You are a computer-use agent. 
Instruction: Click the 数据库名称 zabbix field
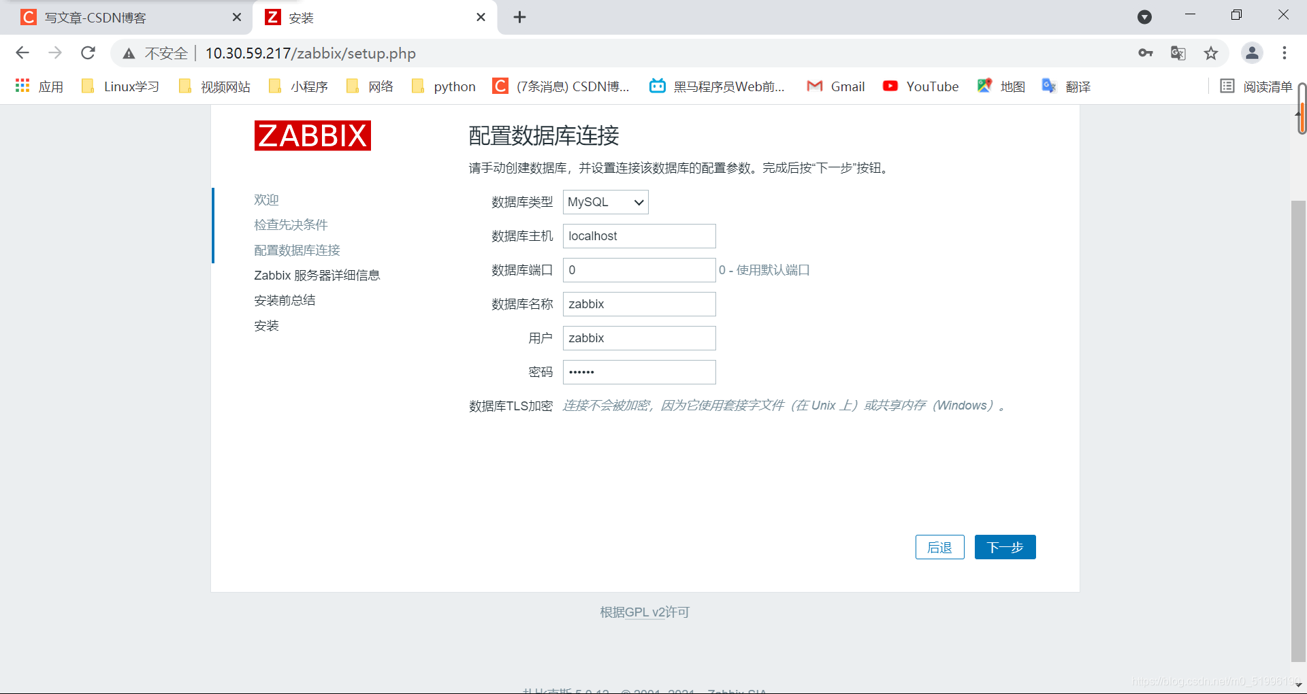(x=639, y=304)
